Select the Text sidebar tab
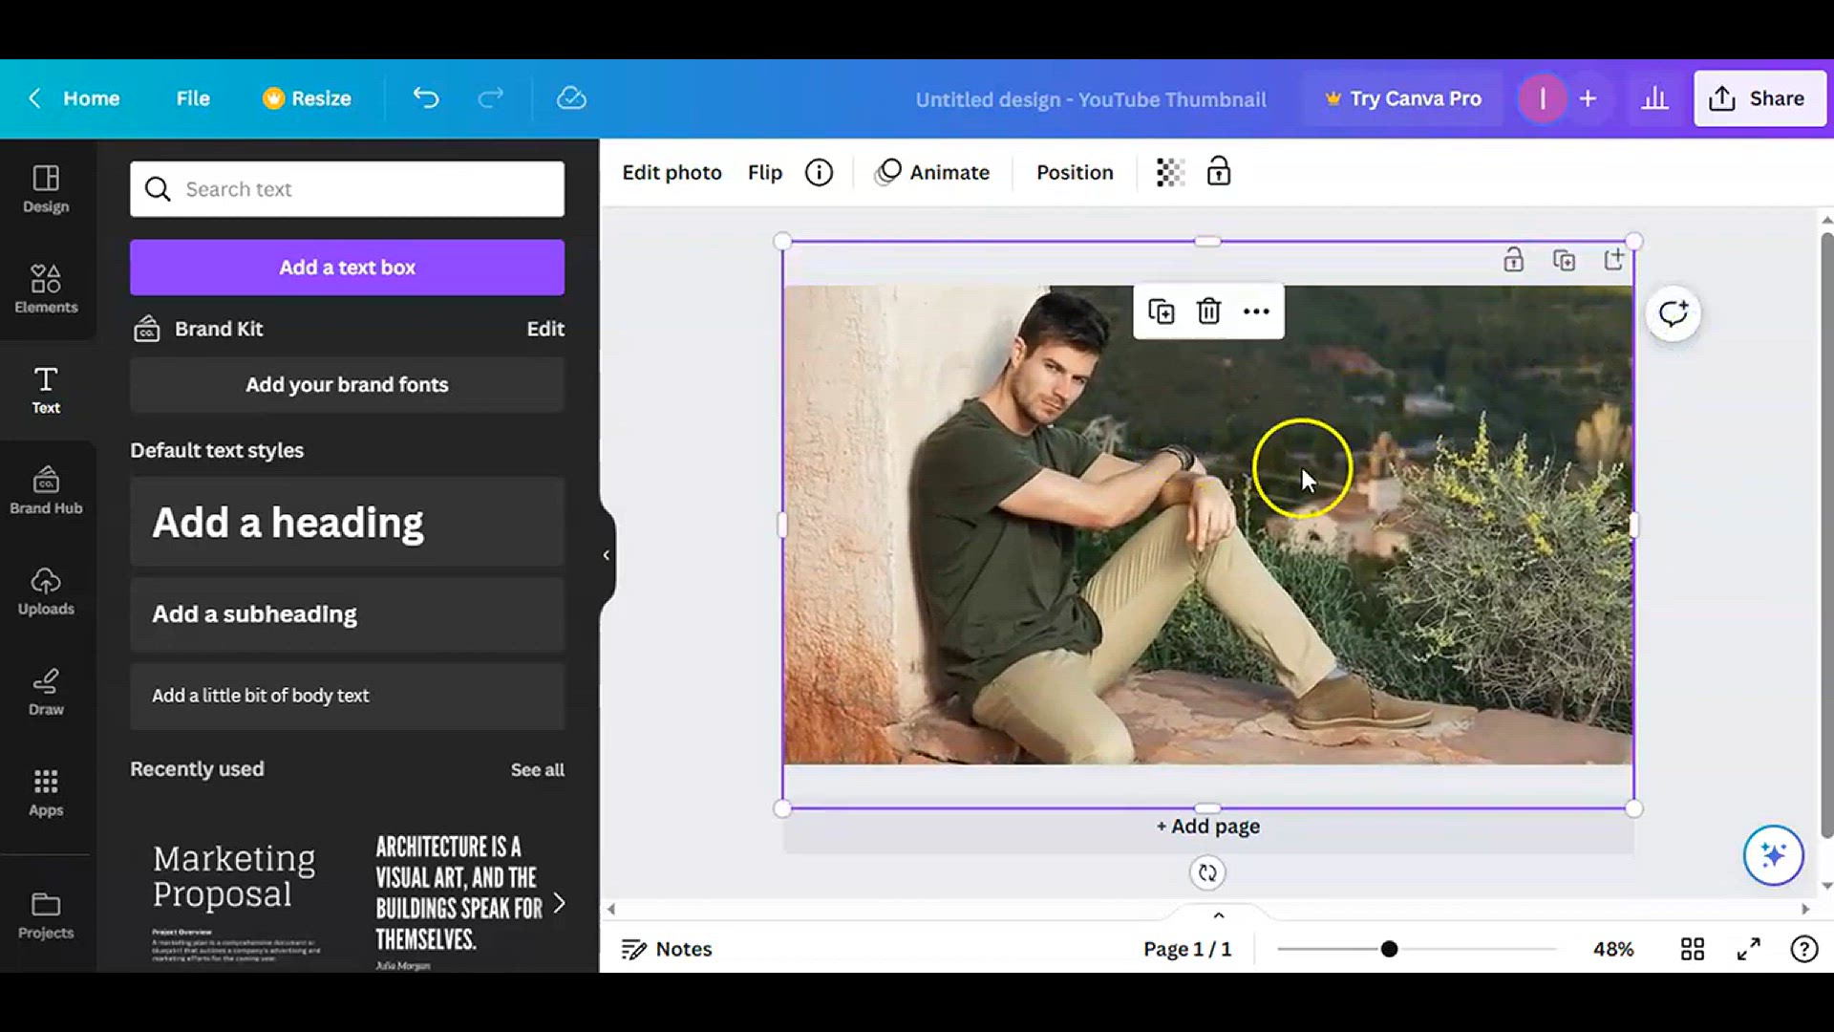Screen dimensions: 1834x1032 [x=46, y=390]
